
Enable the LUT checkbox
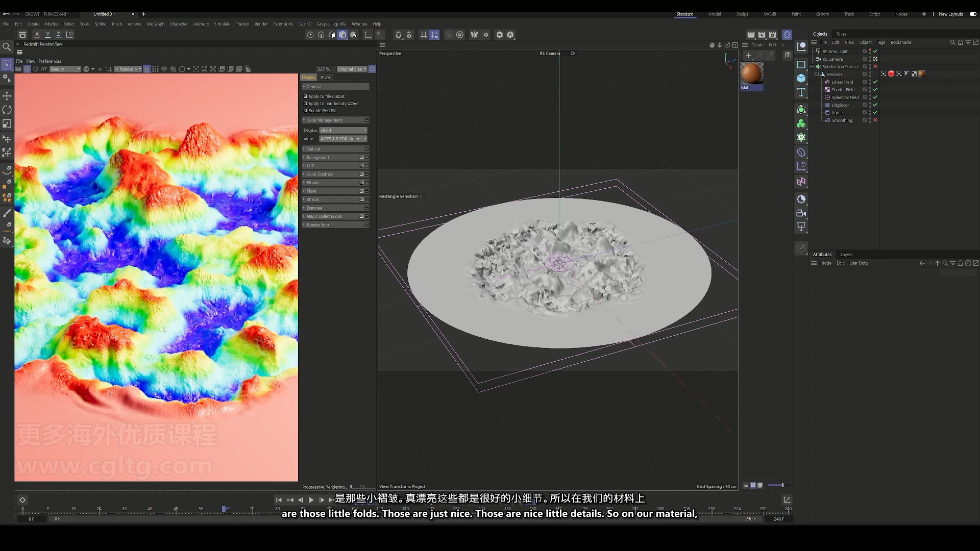(361, 166)
